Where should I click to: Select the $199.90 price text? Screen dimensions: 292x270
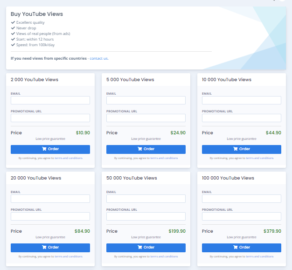click(x=177, y=231)
